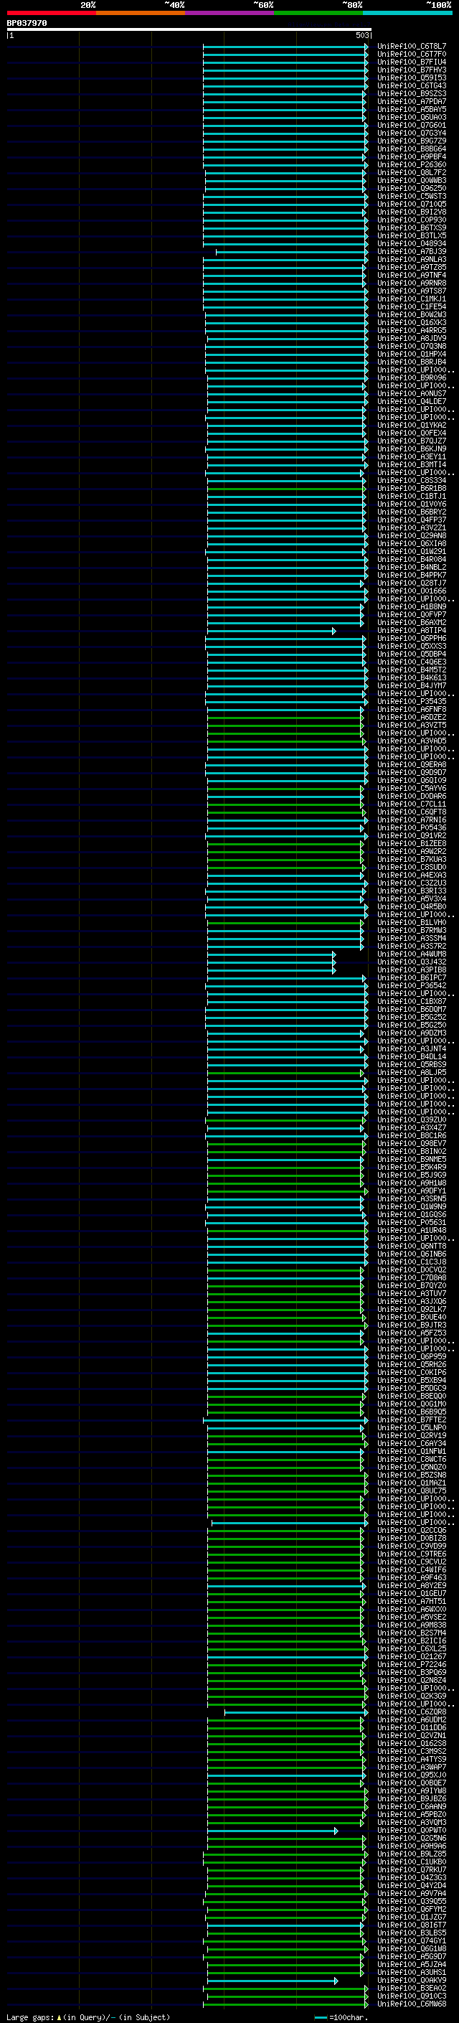Select label UniRef100_Q74GY1

411,1940
